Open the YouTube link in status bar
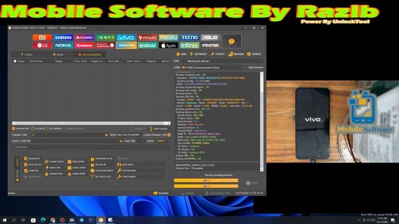The height and width of the screenshot is (224, 399). pyautogui.click(x=161, y=193)
